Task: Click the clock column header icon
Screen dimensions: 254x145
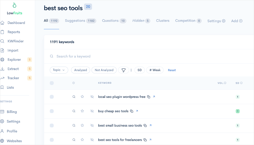Action: pyautogui.click(x=74, y=83)
